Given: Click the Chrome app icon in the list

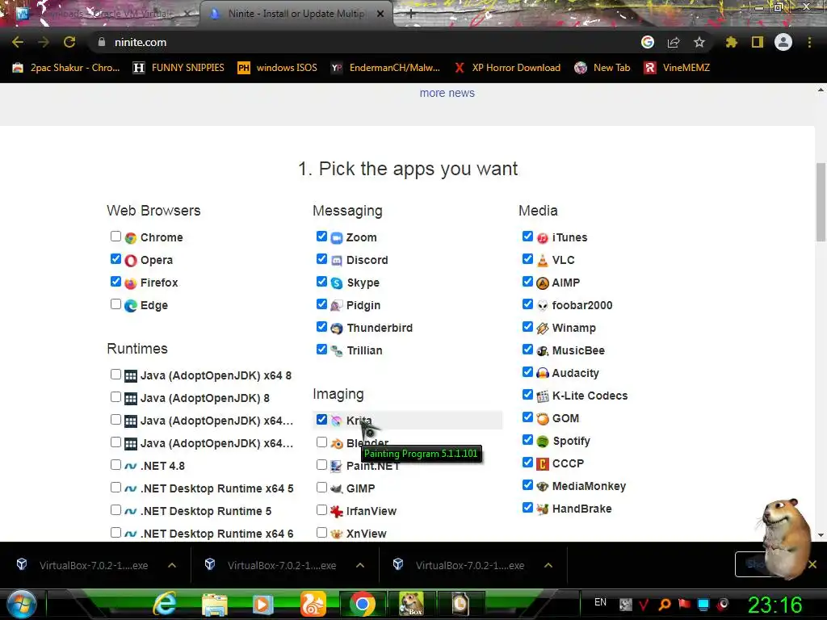Looking at the screenshot, I should (131, 238).
